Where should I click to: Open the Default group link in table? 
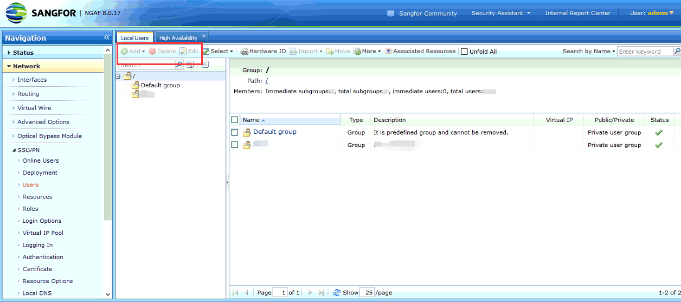point(274,132)
